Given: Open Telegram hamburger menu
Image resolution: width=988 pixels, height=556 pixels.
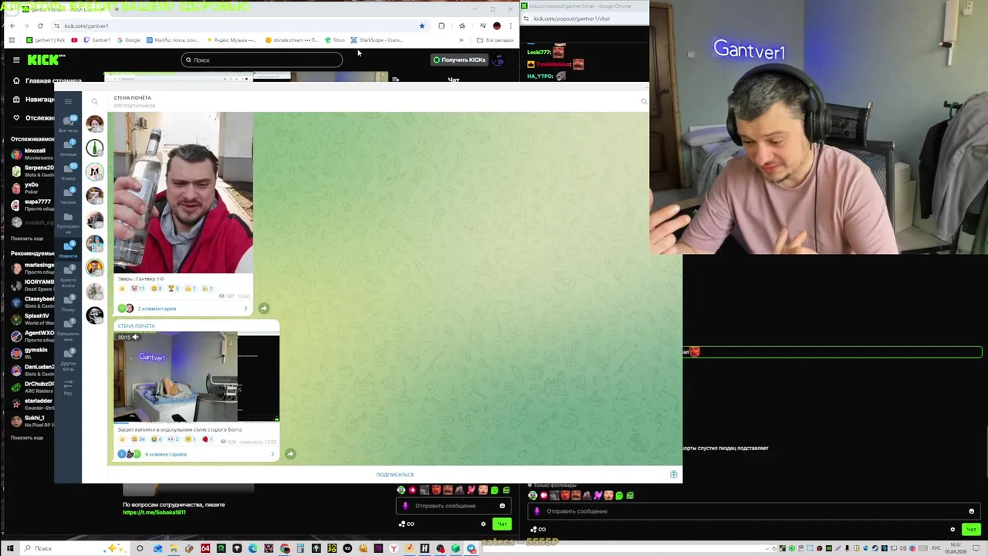Looking at the screenshot, I should pos(68,101).
